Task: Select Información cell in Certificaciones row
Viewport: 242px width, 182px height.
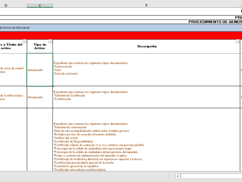Action: tap(40, 97)
